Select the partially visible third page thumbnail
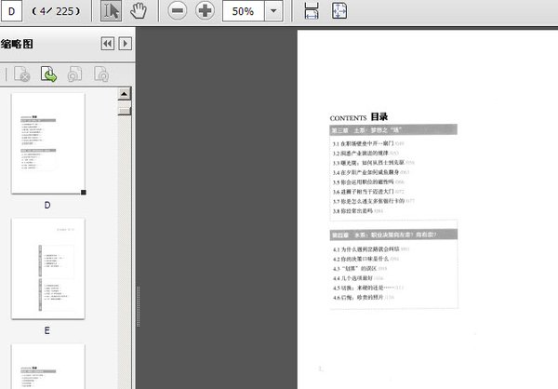Screen dimensions: 558x389 [48, 367]
